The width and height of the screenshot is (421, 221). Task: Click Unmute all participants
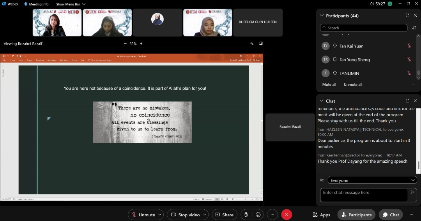point(353,85)
